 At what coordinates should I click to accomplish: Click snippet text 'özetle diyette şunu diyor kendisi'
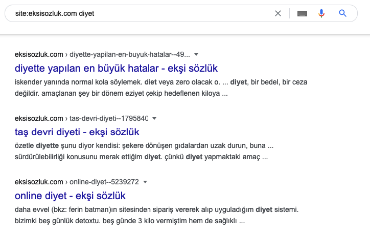pyautogui.click(x=67, y=145)
